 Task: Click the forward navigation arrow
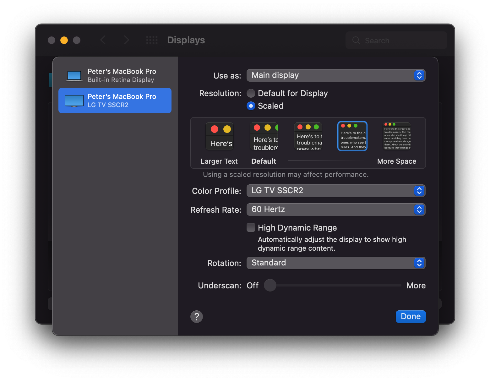(x=126, y=40)
